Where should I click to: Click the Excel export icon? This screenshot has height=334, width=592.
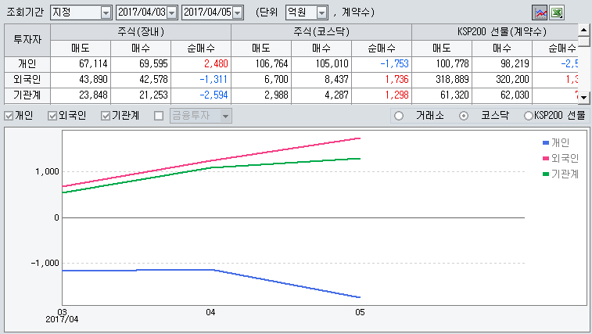click(x=557, y=13)
